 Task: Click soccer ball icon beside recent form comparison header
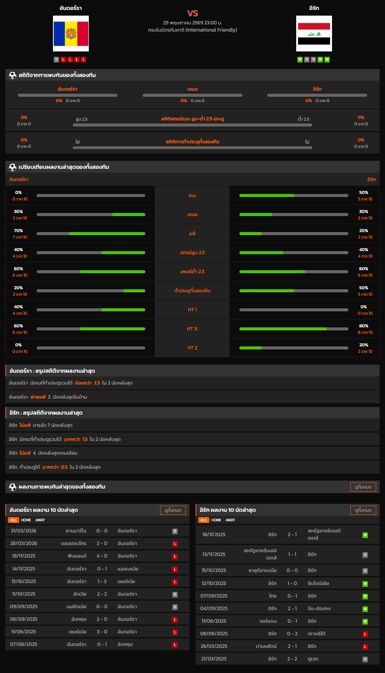coord(13,167)
